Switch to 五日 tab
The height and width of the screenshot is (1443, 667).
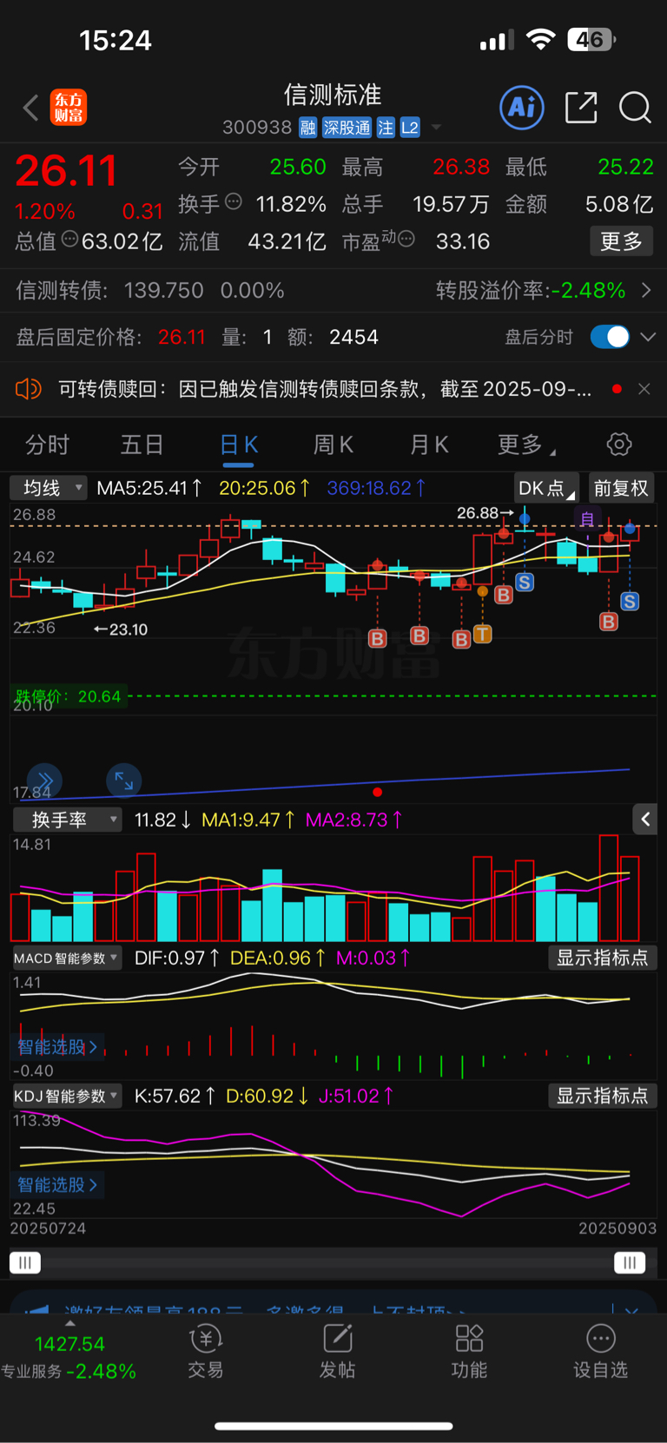coord(142,445)
